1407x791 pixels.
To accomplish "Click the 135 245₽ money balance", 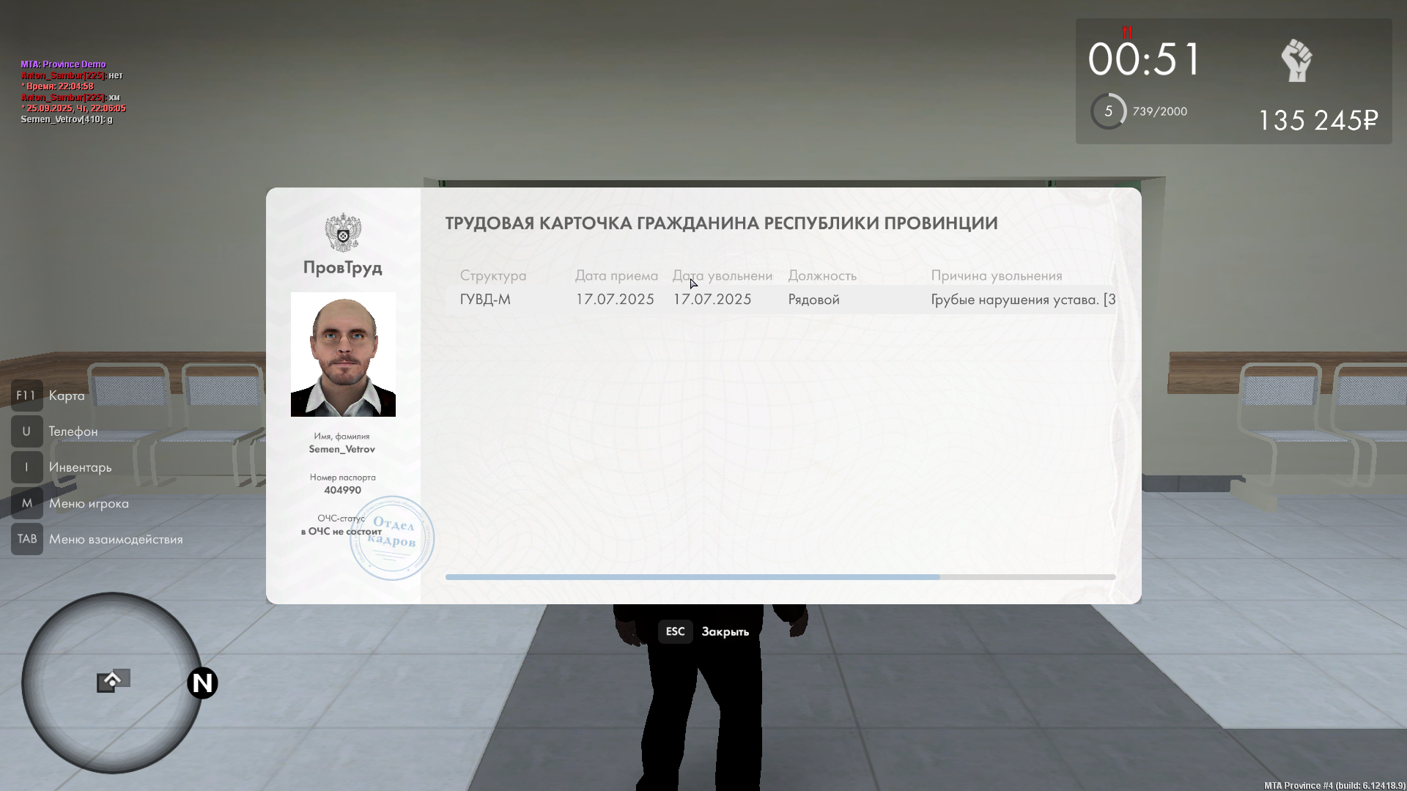I will click(1318, 120).
